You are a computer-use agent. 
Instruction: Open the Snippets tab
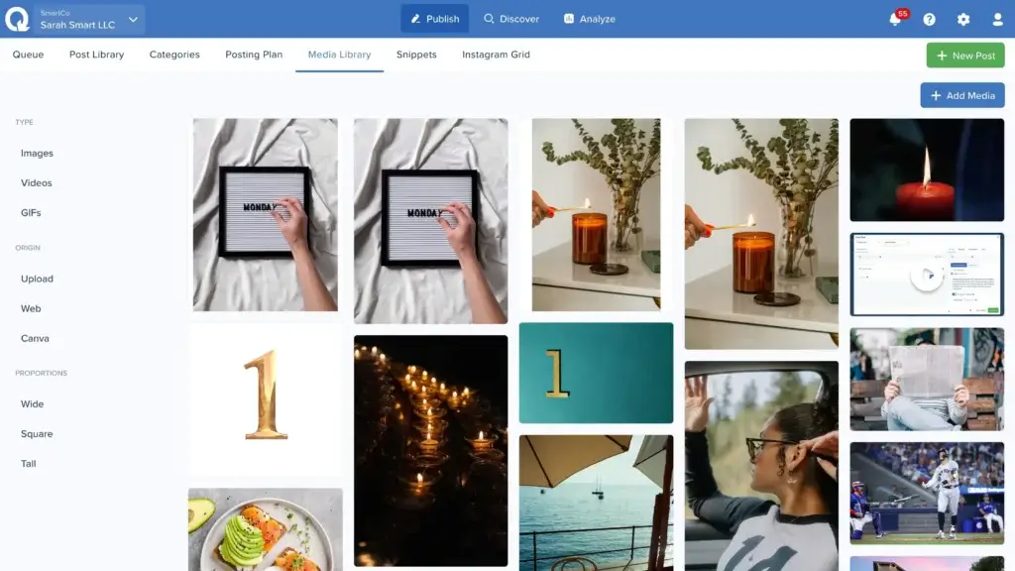tap(416, 55)
